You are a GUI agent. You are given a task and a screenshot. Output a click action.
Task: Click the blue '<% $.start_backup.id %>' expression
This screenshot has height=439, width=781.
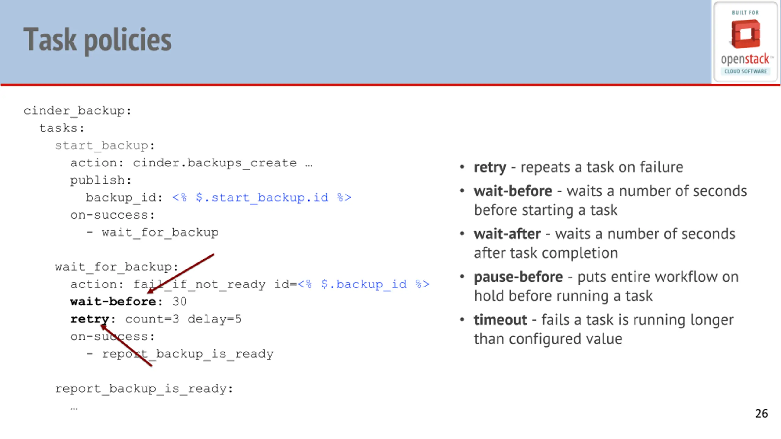262,198
